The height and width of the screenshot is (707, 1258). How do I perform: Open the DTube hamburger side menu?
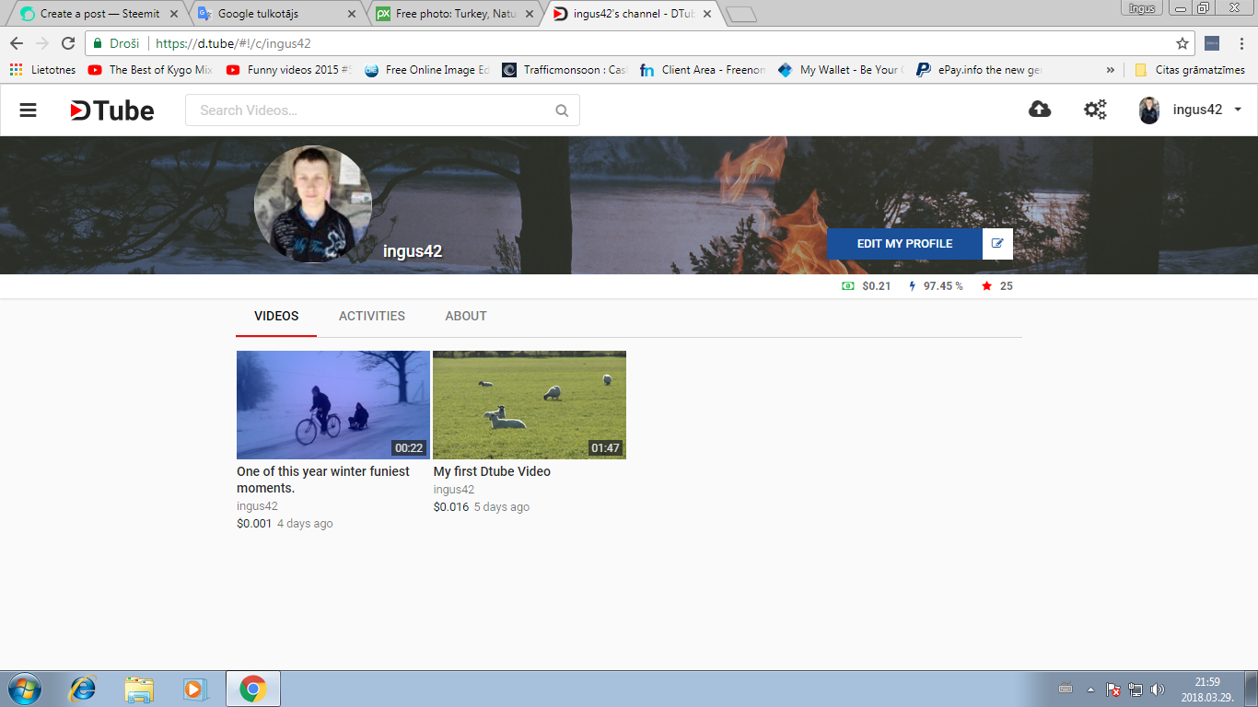tap(28, 110)
